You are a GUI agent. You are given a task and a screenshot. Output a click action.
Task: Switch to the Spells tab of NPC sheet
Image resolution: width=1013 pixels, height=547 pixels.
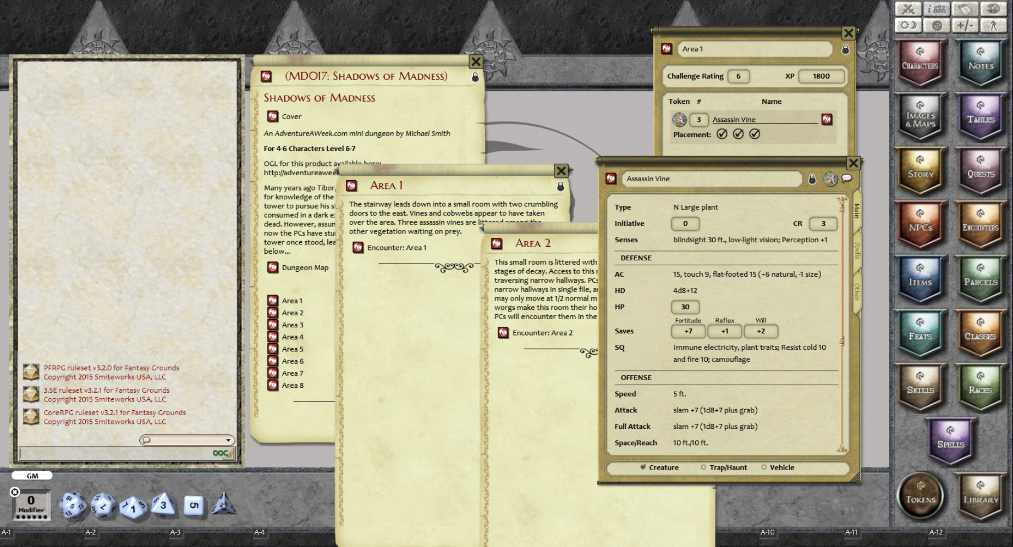coord(857,250)
